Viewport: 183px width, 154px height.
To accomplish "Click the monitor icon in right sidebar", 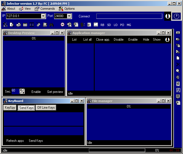I will click(x=178, y=96).
